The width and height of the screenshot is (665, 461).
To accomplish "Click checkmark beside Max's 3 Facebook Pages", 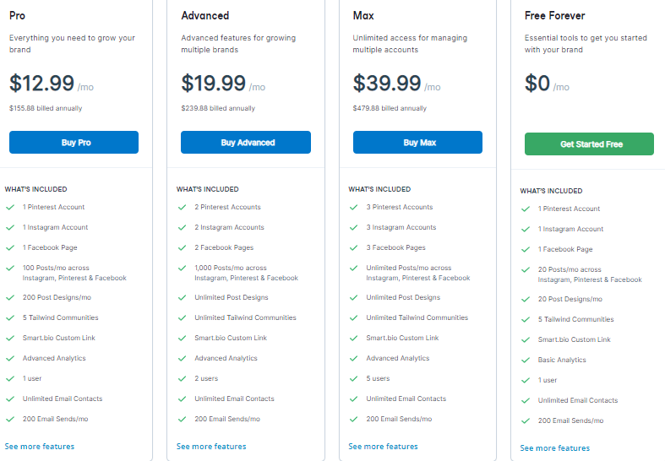I will (353, 247).
